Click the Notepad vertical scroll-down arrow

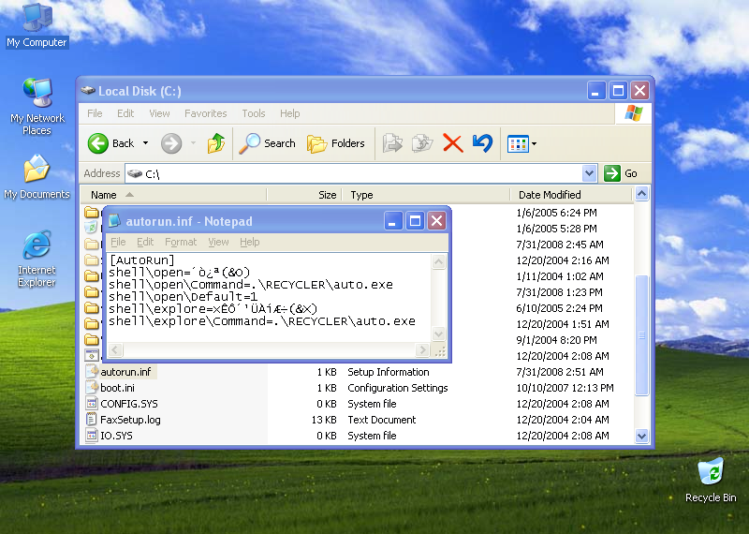coord(438,334)
